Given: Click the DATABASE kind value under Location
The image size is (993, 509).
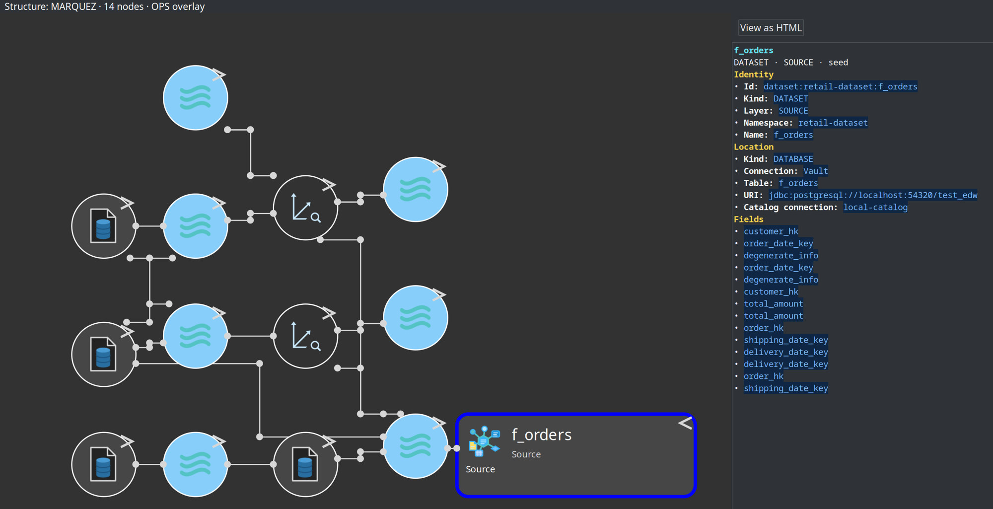Looking at the screenshot, I should 793,159.
